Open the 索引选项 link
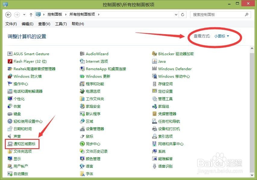 pos(165,136)
